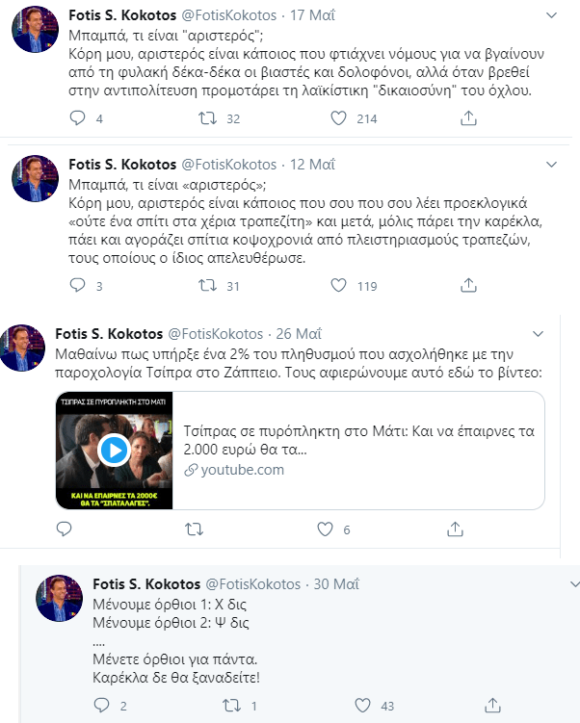Image resolution: width=580 pixels, height=723 pixels.
Task: Retweet the 12 Μαΐ tweet
Action: click(205, 286)
